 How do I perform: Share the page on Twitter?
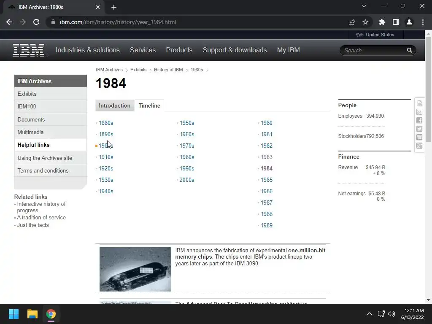point(419,129)
